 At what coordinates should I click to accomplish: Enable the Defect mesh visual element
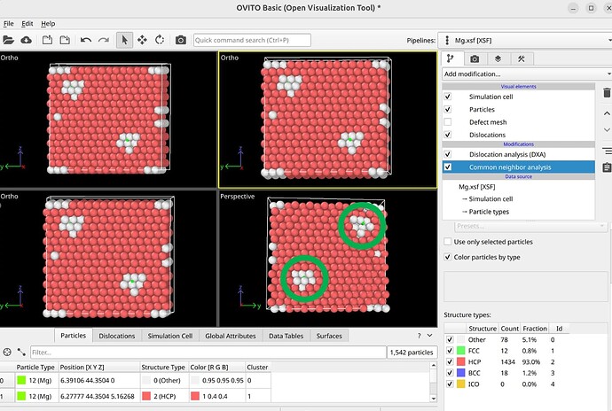(x=447, y=121)
